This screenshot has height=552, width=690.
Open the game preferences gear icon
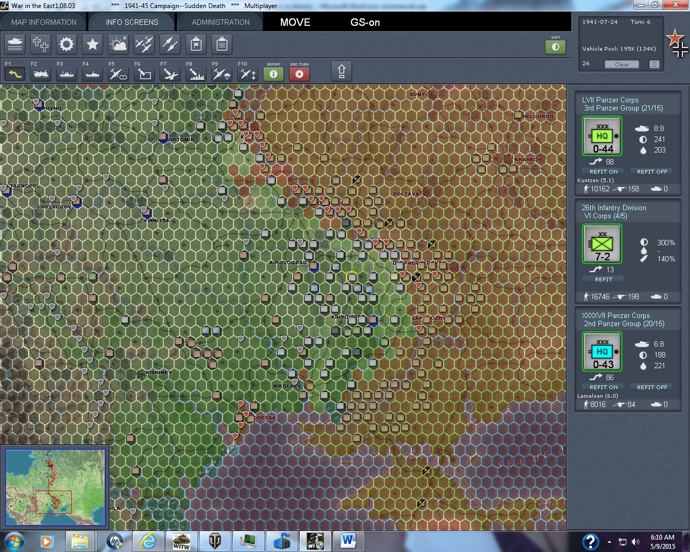click(x=66, y=44)
